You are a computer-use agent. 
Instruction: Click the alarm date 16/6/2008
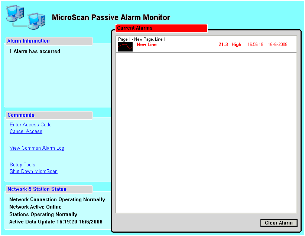coord(278,44)
